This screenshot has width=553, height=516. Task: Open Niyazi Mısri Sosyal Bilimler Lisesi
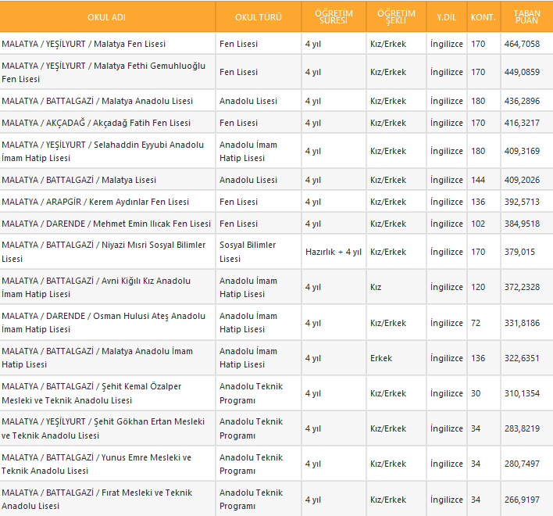pyautogui.click(x=103, y=252)
